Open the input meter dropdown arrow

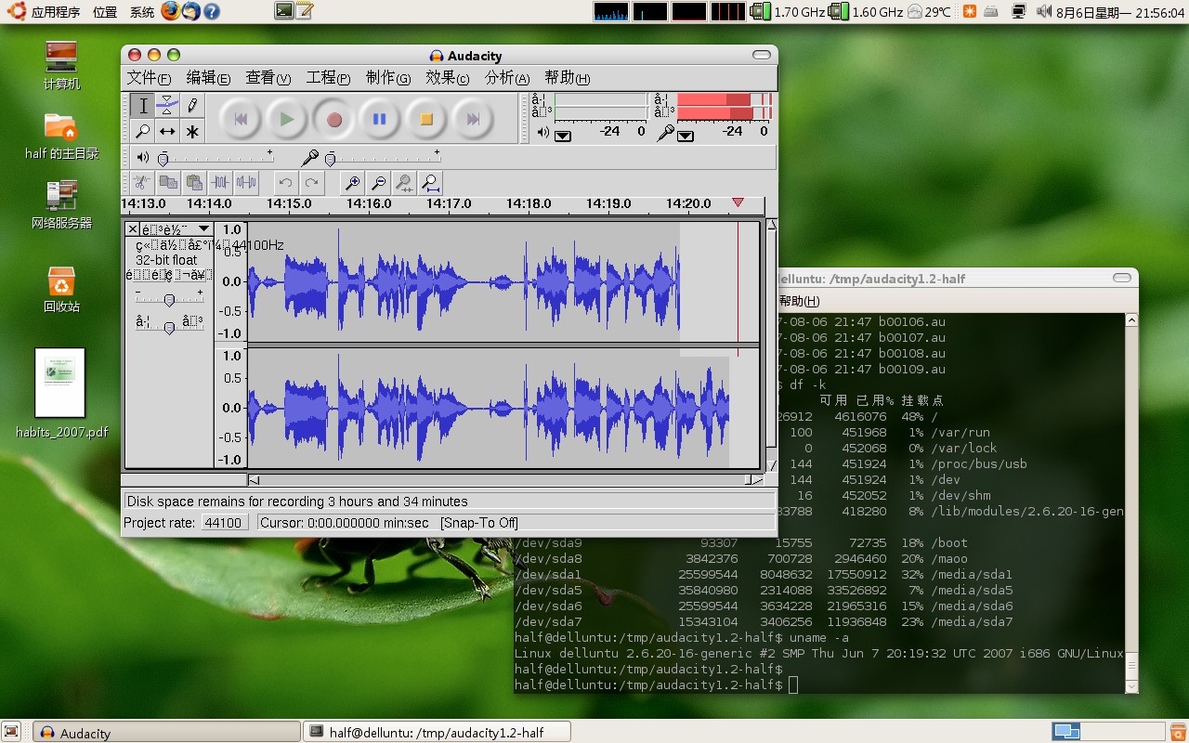686,137
